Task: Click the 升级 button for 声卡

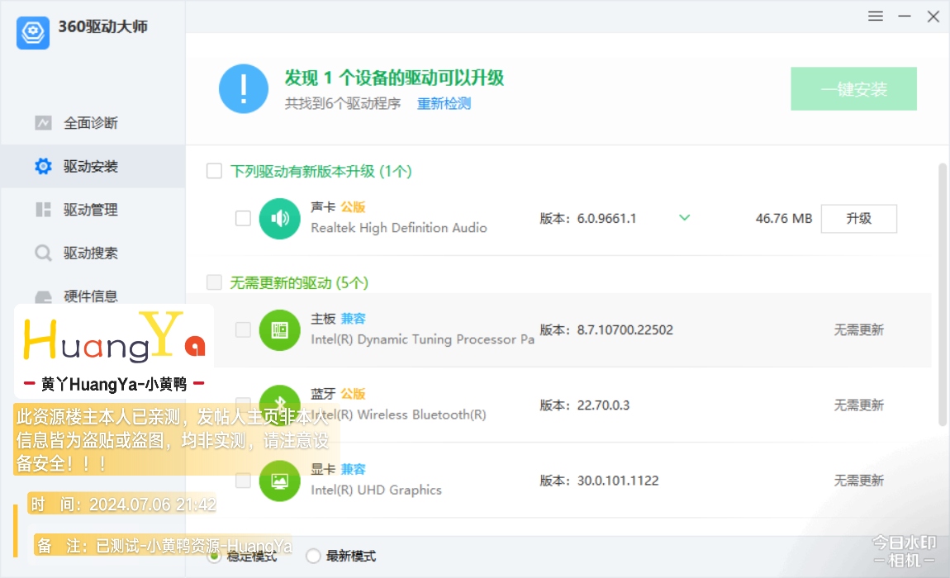Action: point(858,219)
